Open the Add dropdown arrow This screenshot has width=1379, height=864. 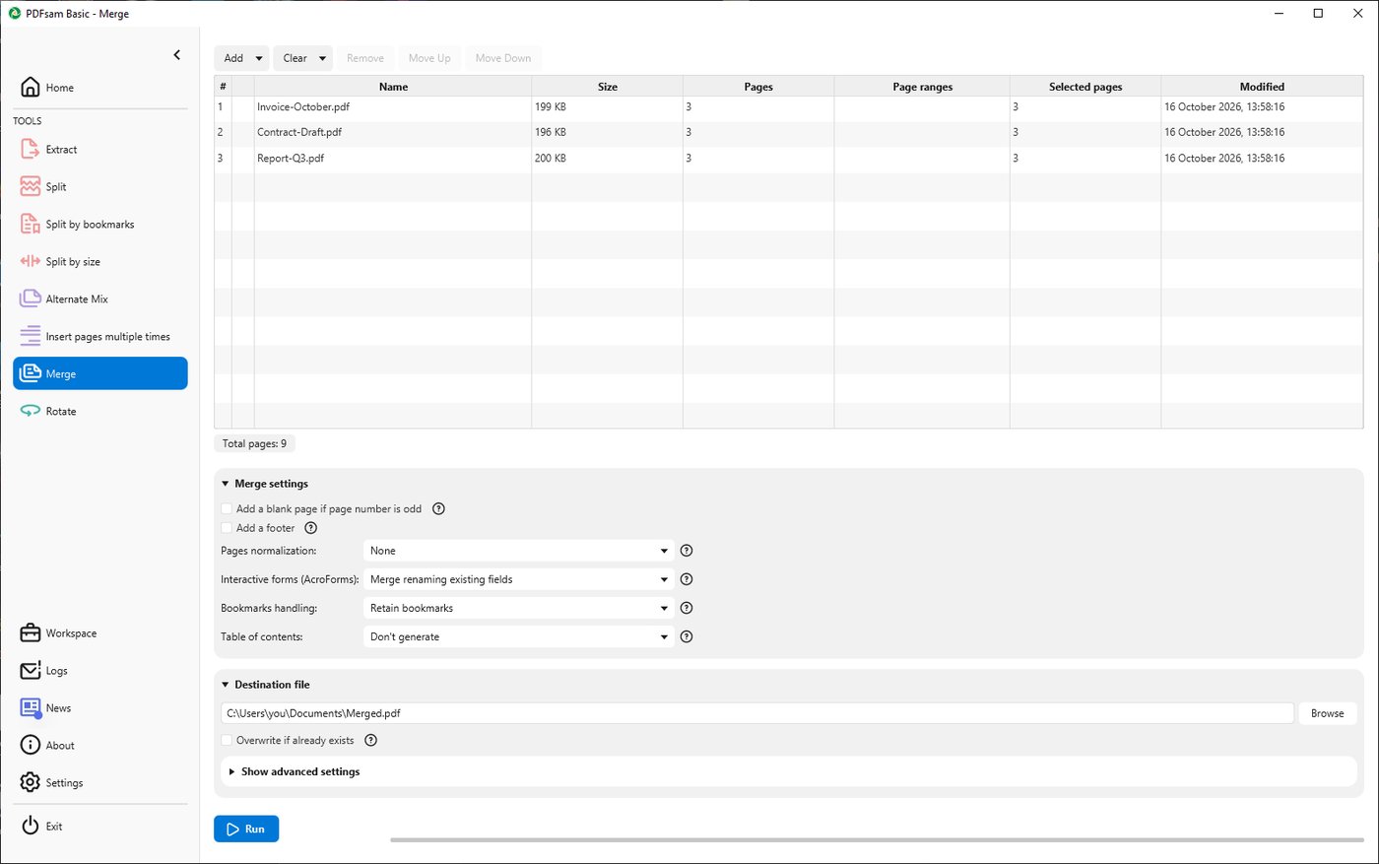(x=259, y=58)
